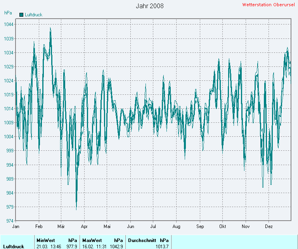Click the 974 y-axis value
The width and height of the screenshot is (298, 249).
(10, 221)
